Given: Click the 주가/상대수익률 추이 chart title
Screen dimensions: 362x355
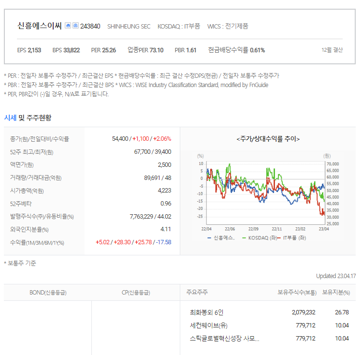Looking at the screenshot, I should [x=268, y=139].
